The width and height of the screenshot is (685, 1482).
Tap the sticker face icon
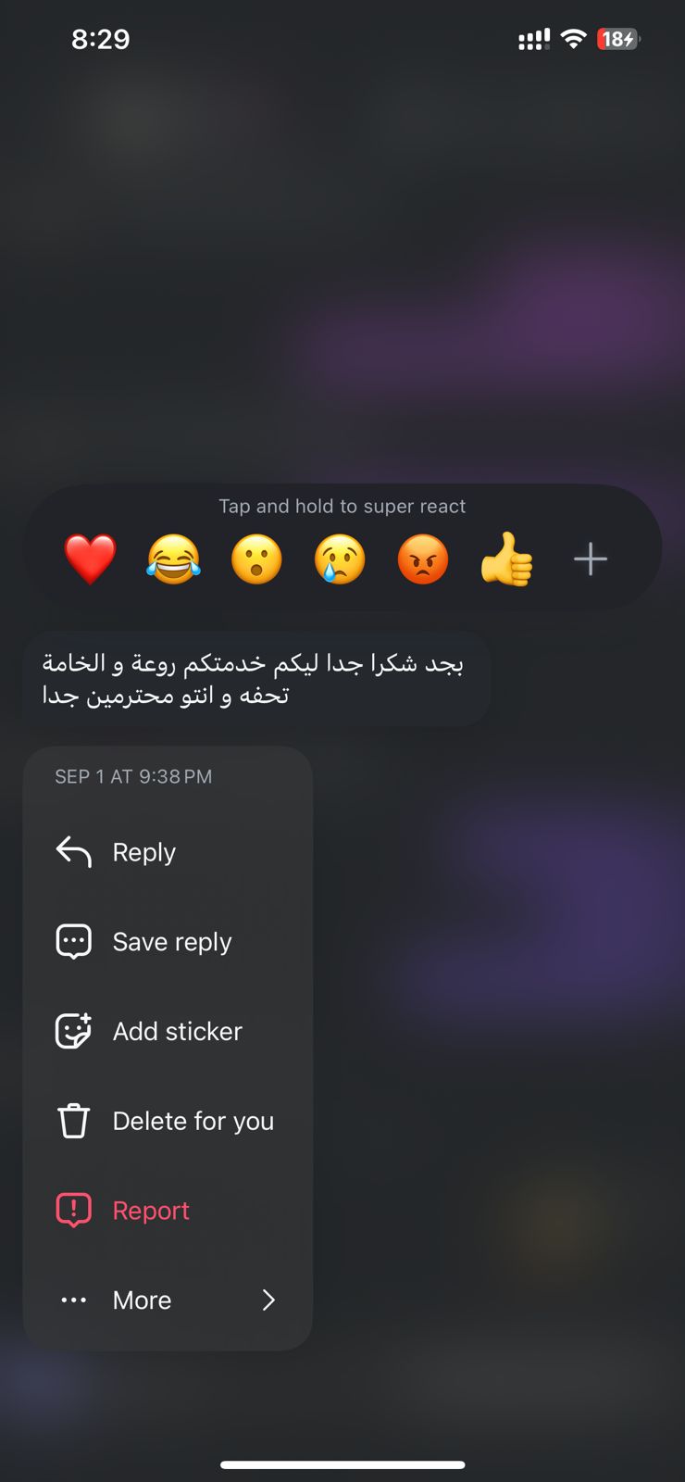(74, 1031)
